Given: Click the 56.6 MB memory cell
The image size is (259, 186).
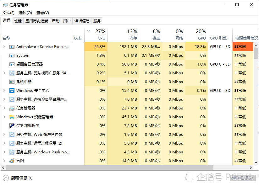Looking at the screenshot, I should pyautogui.click(x=123, y=64).
